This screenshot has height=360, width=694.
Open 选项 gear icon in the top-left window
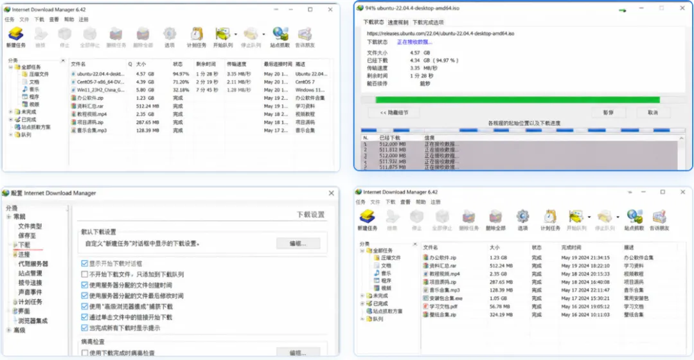(170, 35)
